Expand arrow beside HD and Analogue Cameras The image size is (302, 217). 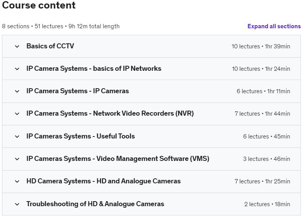[17, 181]
